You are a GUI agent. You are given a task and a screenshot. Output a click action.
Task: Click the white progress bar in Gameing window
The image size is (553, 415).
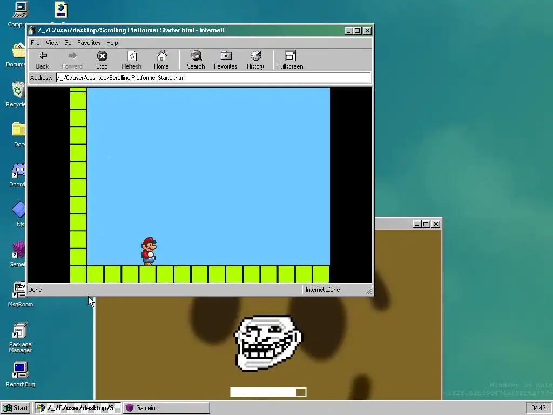click(x=268, y=392)
